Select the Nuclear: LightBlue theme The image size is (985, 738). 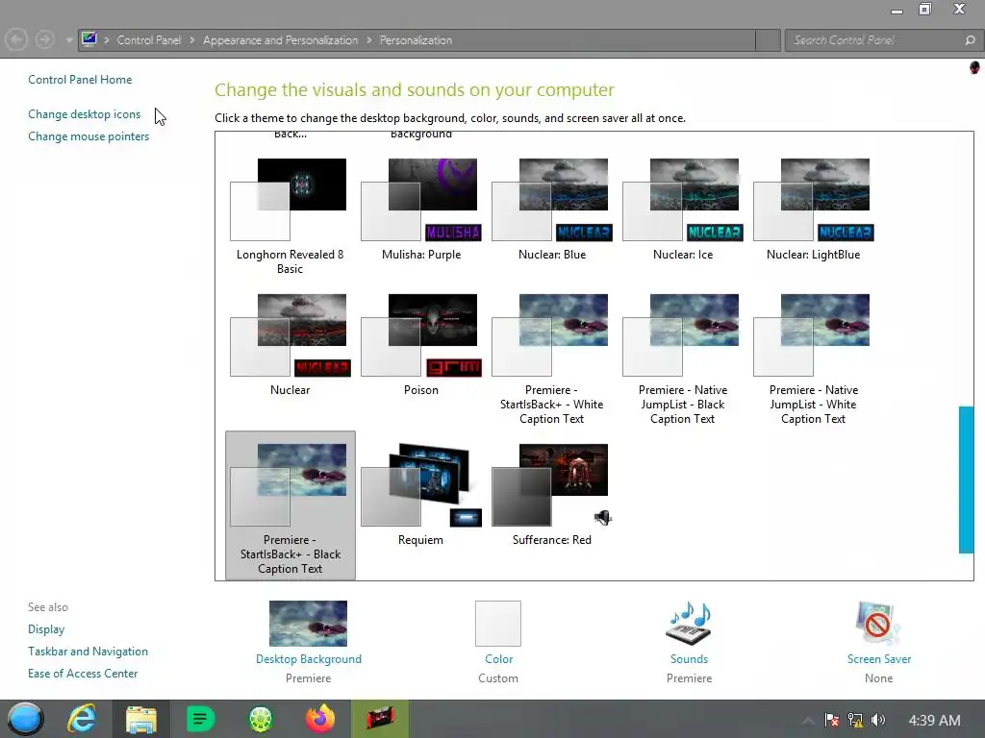pos(814,208)
